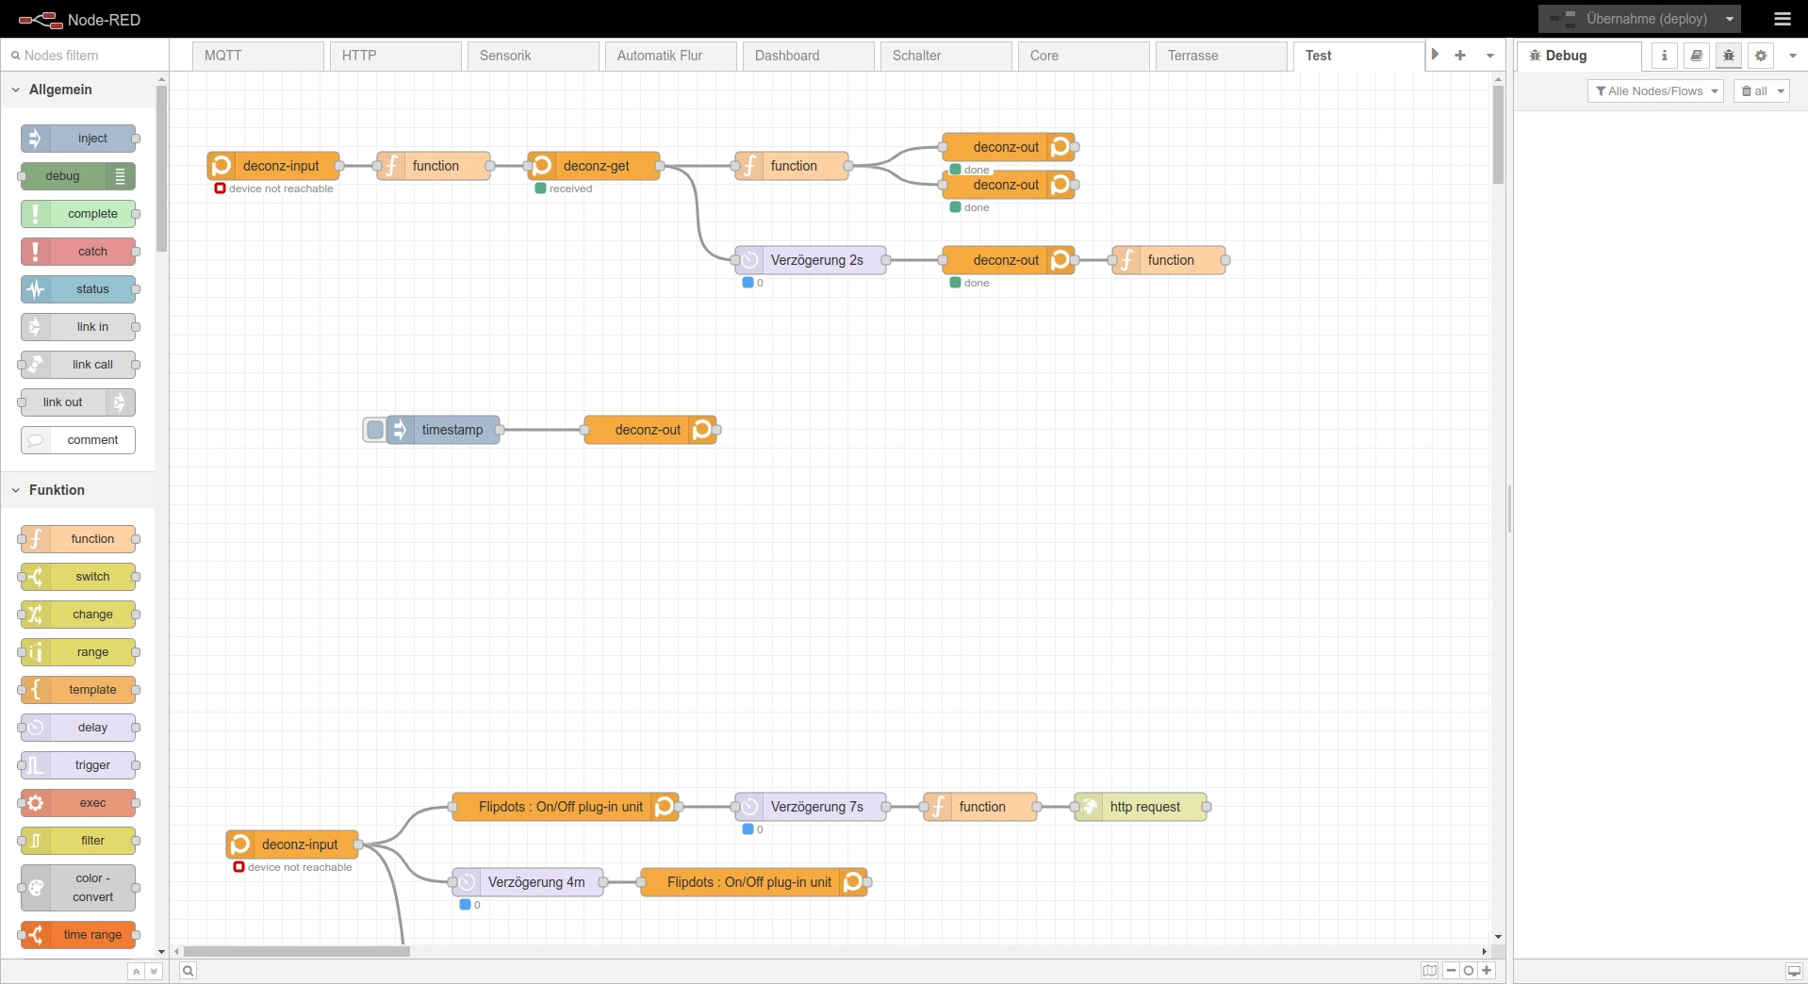Open the info sidebar tab icon

[1665, 56]
